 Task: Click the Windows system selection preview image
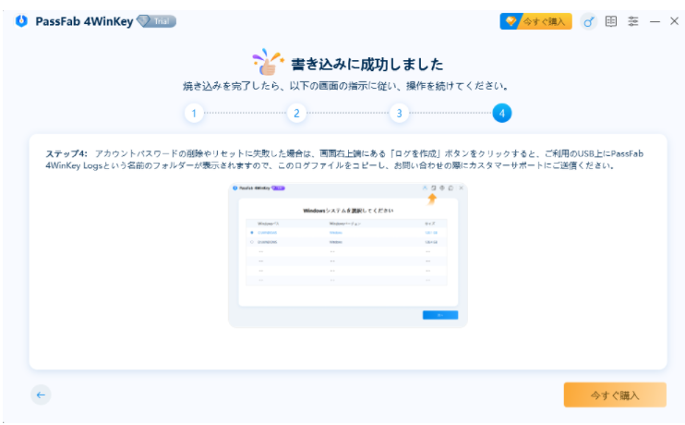tap(348, 255)
